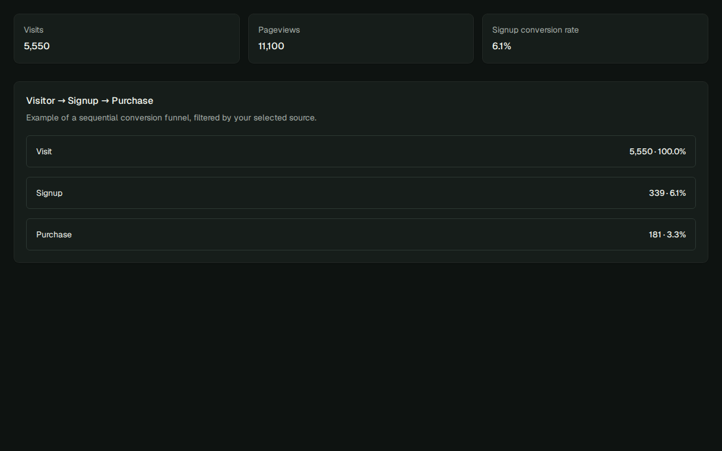Select the Visit funnel row label
Viewport: 722px width, 451px height.
click(44, 151)
